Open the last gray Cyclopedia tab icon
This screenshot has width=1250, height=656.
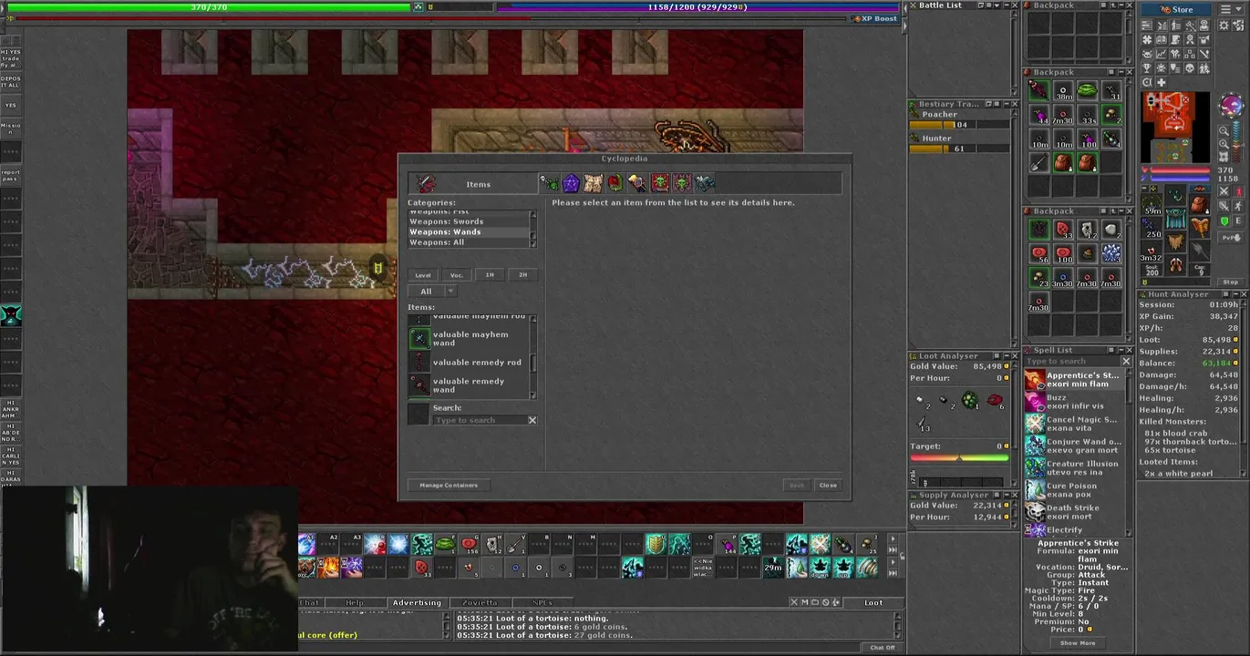tap(704, 184)
